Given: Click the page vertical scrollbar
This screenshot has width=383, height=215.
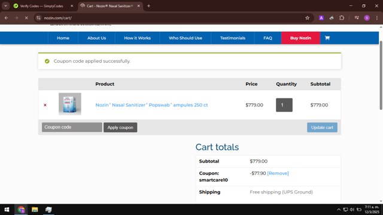Looking at the screenshot, I should coord(381,76).
